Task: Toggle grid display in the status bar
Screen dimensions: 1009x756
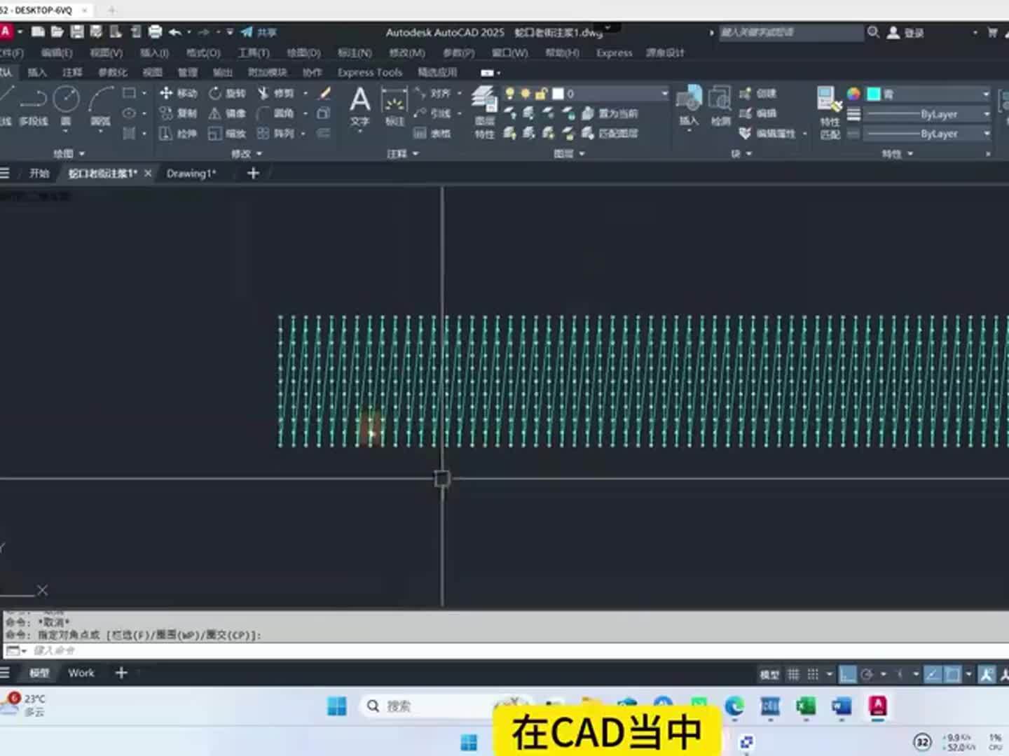Action: point(795,673)
